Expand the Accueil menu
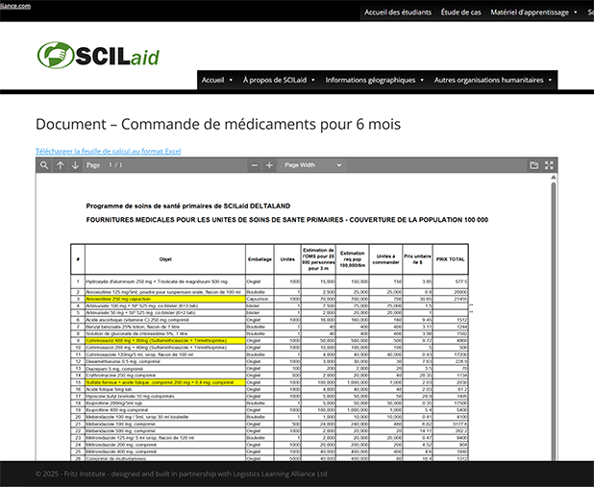Image resolution: width=594 pixels, height=487 pixels. [x=217, y=80]
